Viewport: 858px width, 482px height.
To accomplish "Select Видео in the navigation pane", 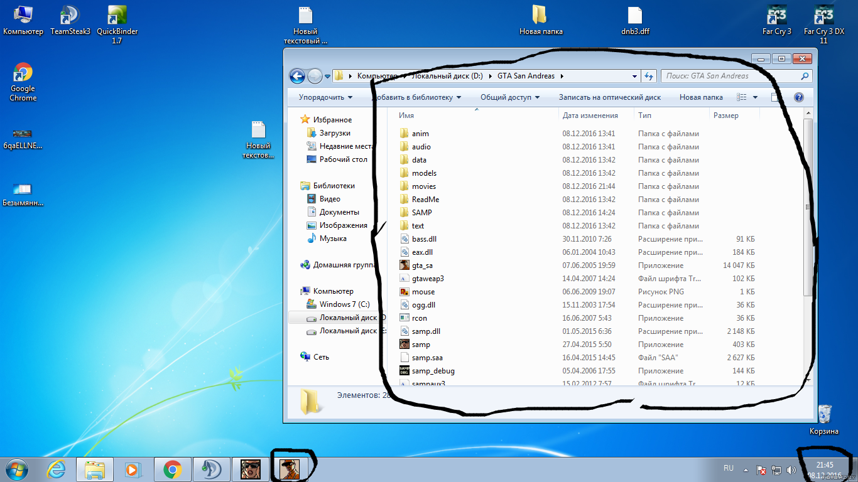I will coord(329,199).
